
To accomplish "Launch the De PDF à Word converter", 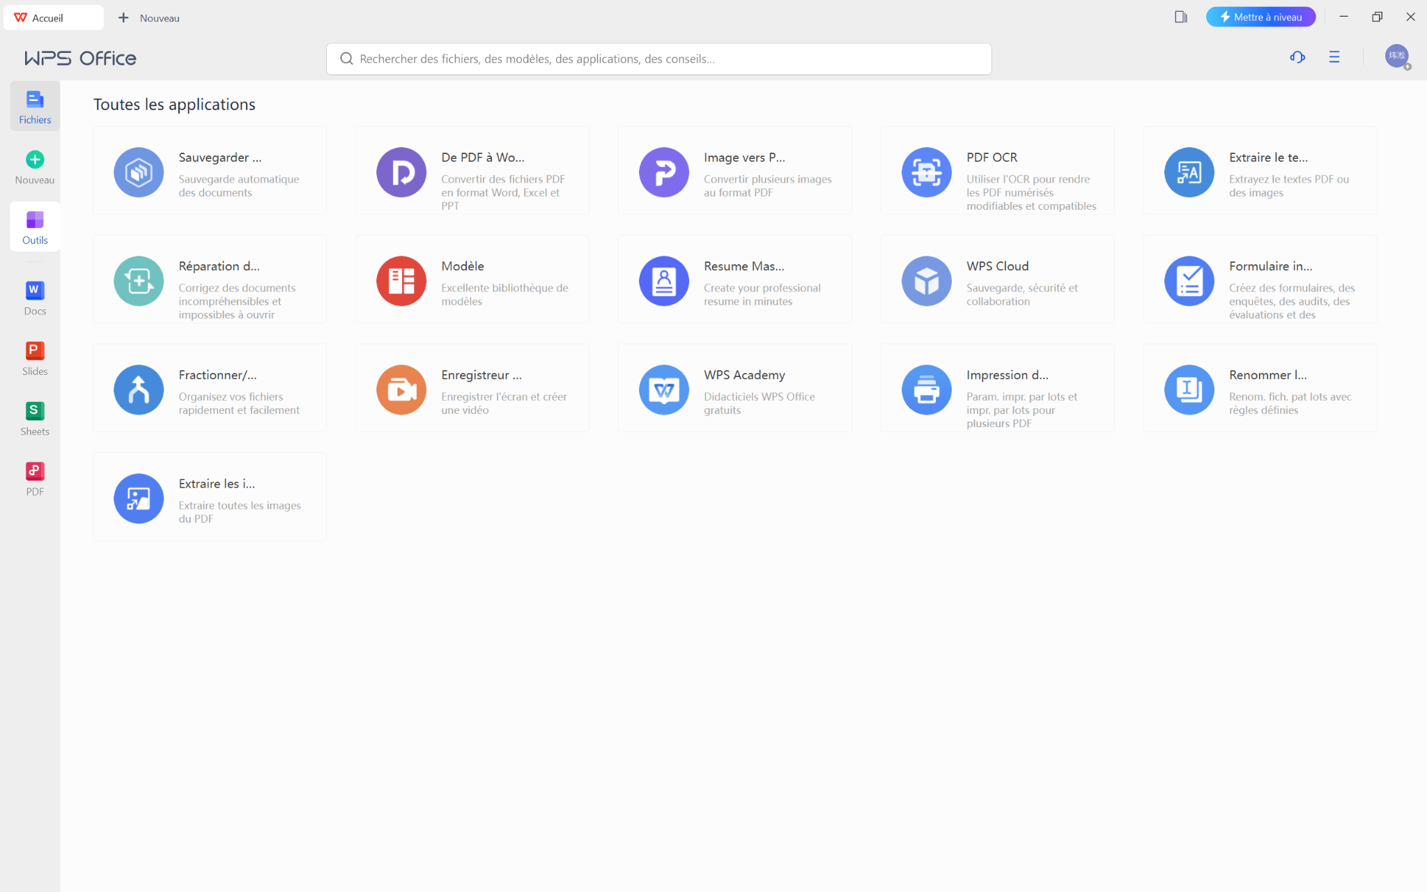I will [x=401, y=172].
